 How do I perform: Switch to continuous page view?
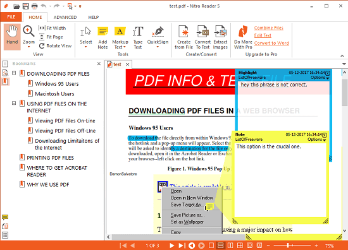click(x=220, y=246)
